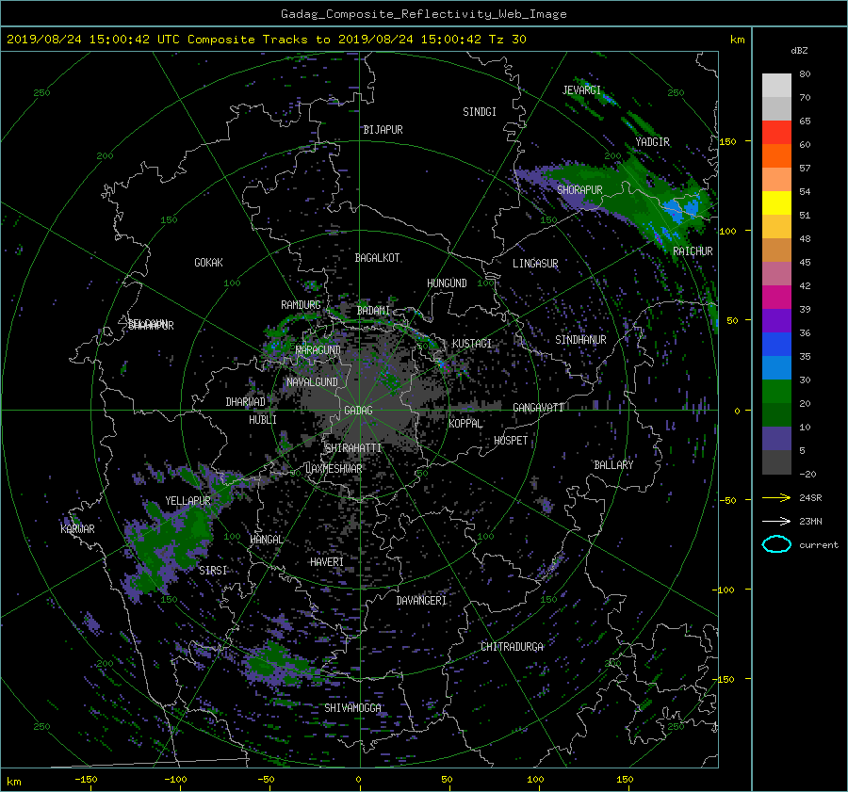Viewport: 848px width, 792px height.
Task: Select the 80 dBZ white color swatch
Action: (776, 86)
